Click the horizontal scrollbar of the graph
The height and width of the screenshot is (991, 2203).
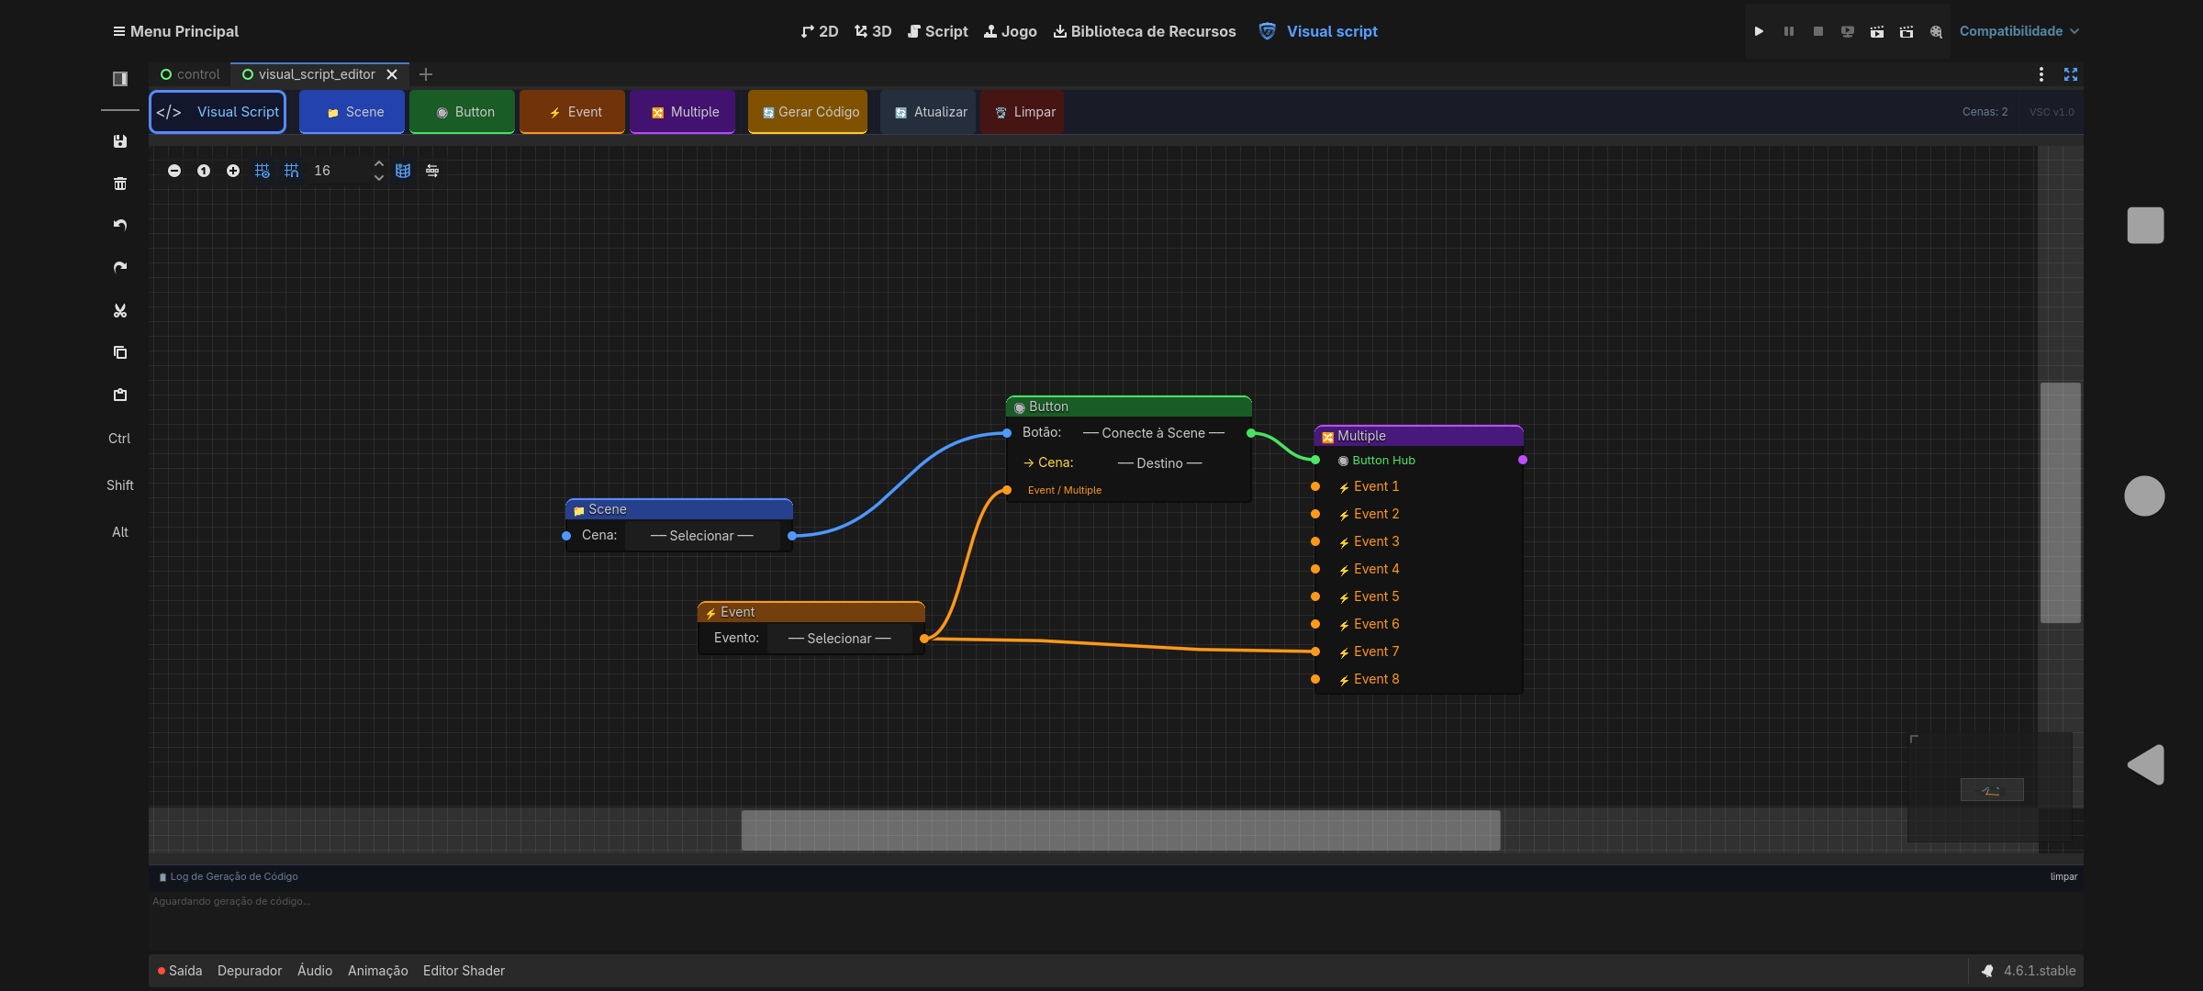[1120, 830]
